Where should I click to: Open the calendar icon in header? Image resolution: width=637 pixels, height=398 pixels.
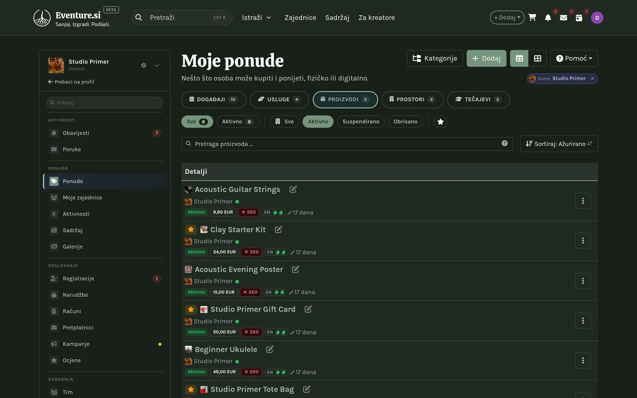pos(579,18)
